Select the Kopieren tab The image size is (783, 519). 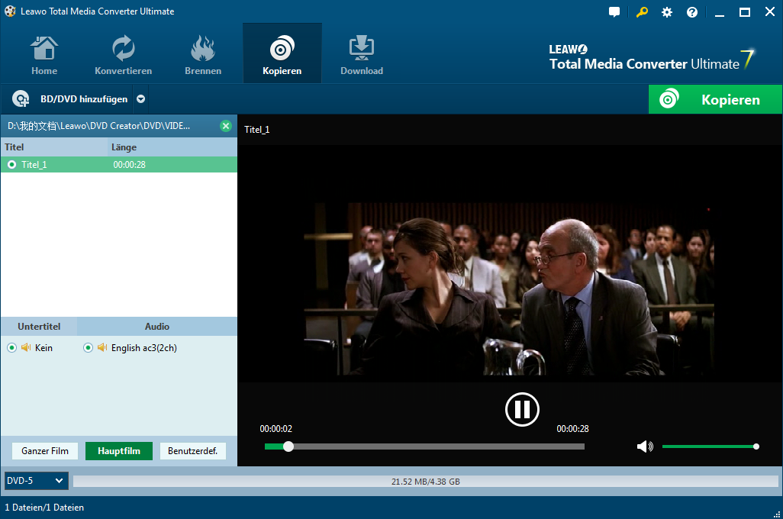282,53
